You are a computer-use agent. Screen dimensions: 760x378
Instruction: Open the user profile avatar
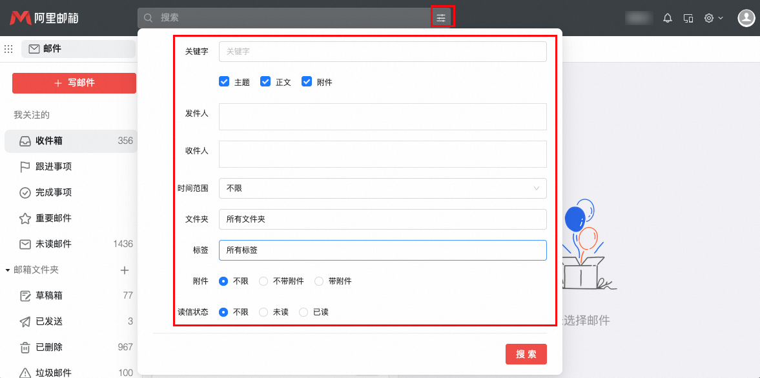[x=746, y=18]
